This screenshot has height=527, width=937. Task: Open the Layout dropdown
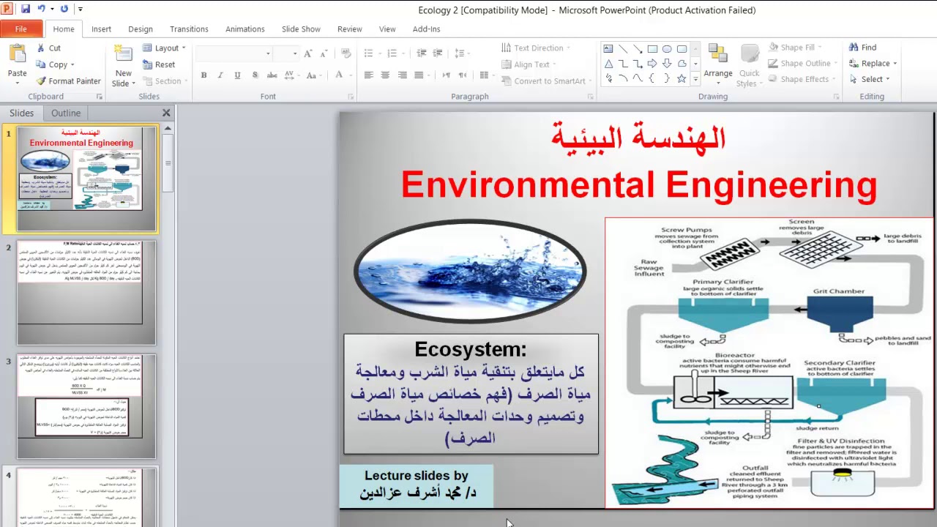[x=164, y=48]
